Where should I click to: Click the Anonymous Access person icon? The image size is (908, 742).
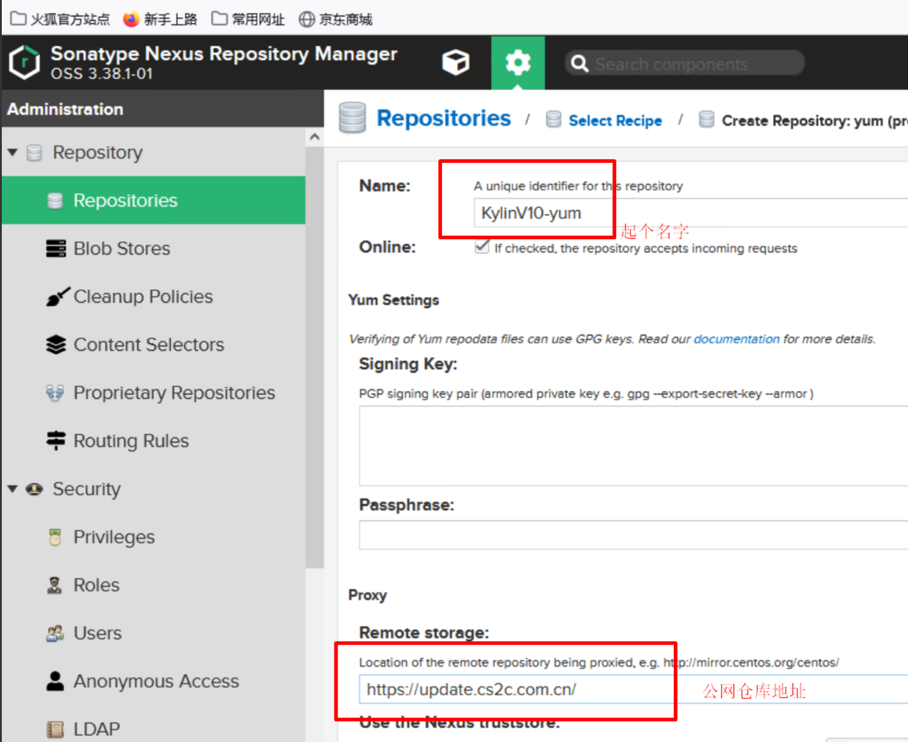(x=55, y=681)
